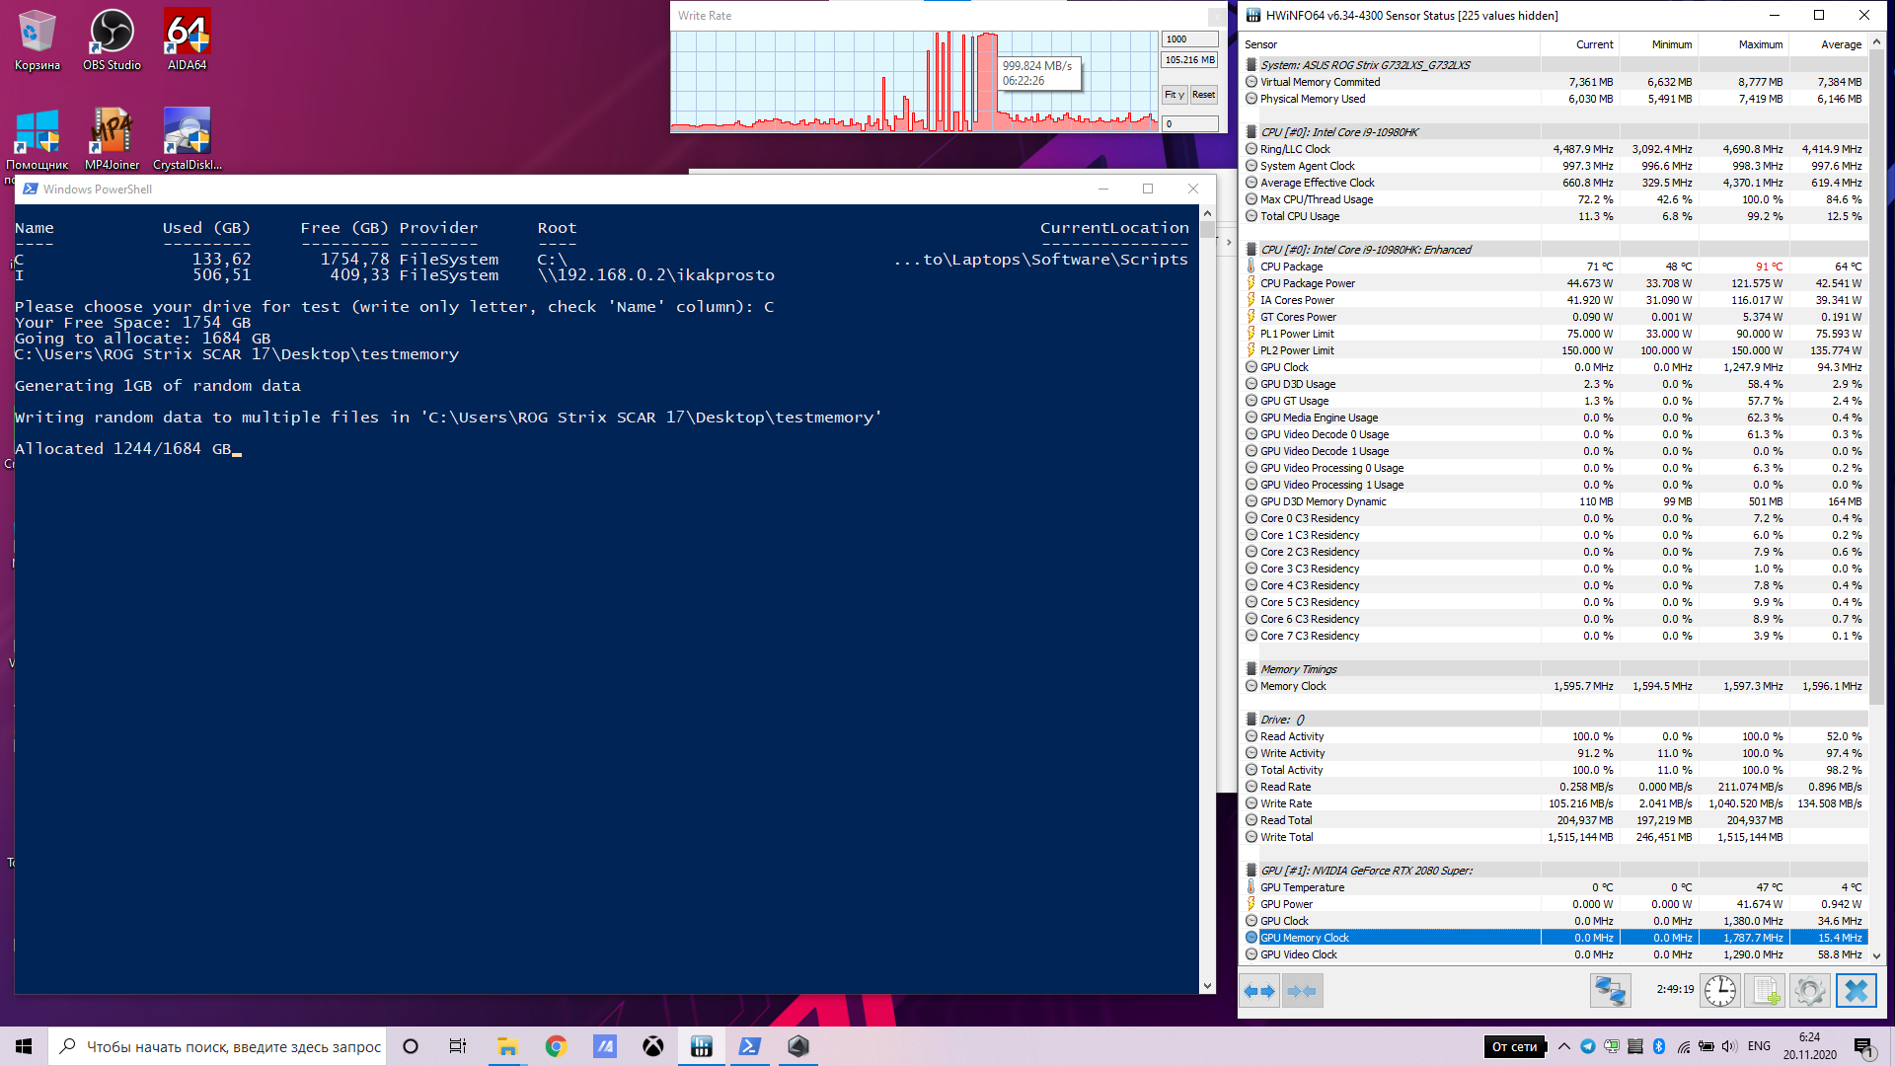Open the Помощник desktop shortcut
1895x1066 pixels.
coord(37,139)
